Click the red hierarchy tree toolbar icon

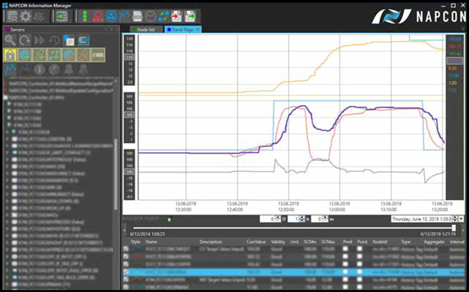[99, 16]
